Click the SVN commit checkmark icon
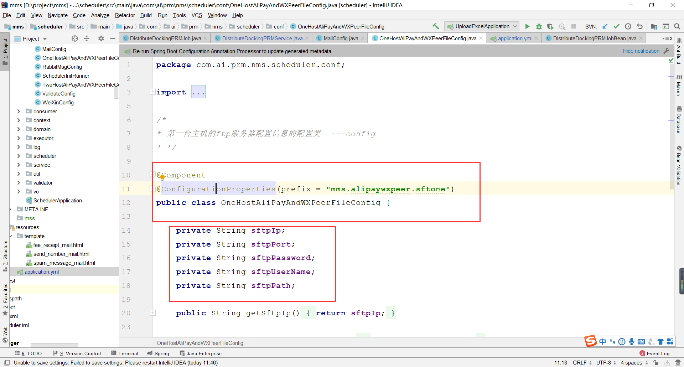684x367 pixels. tap(616, 26)
